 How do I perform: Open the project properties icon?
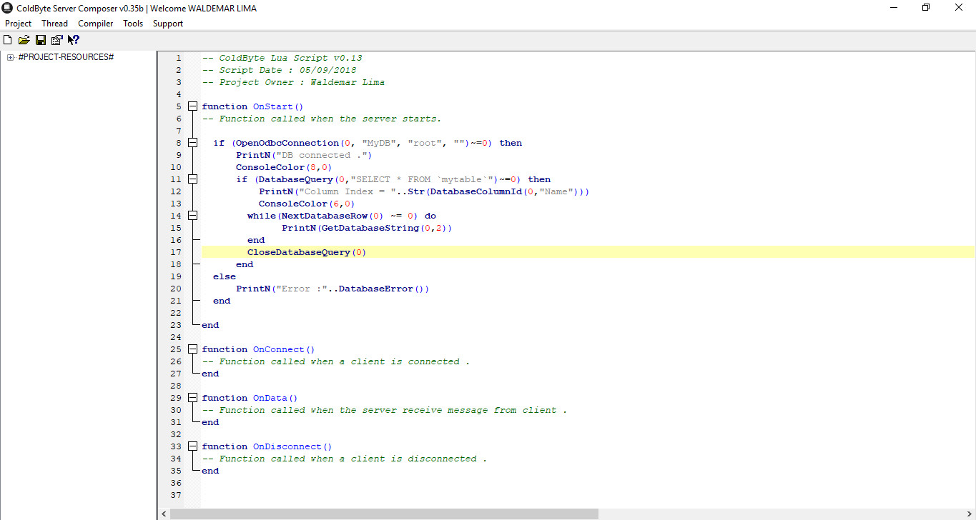[56, 39]
